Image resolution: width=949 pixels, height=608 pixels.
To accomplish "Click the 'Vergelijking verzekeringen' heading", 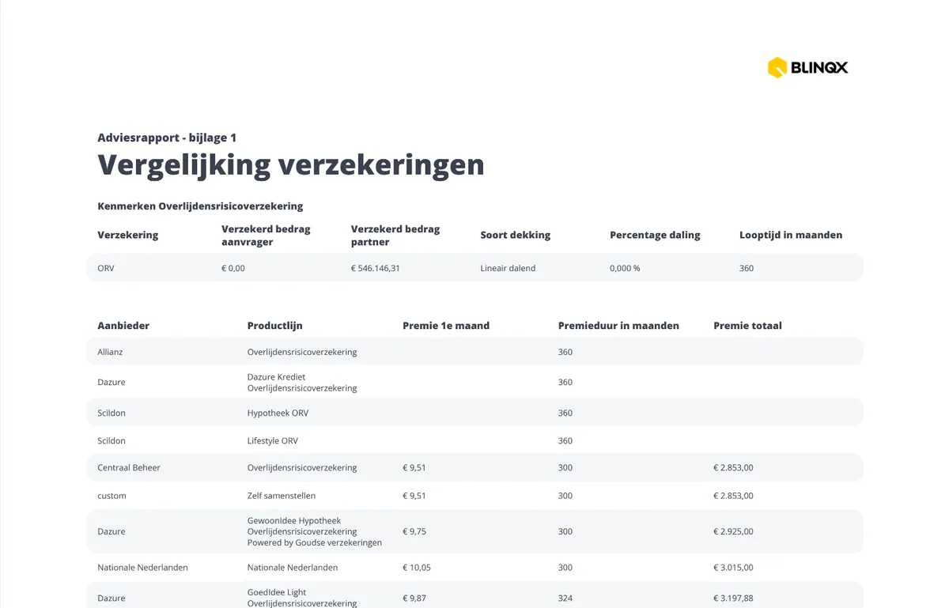I will [291, 165].
